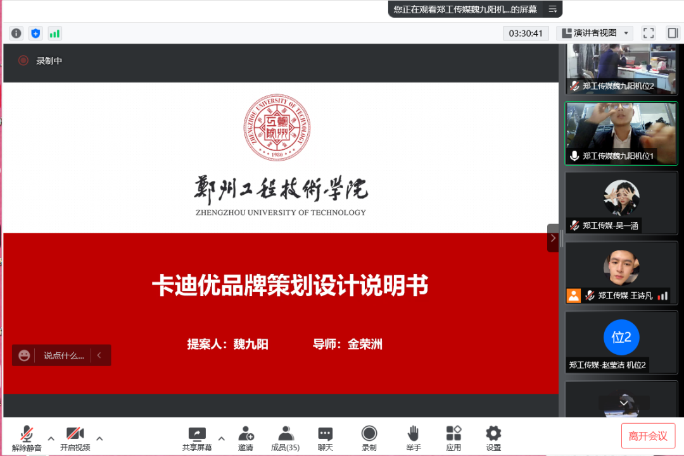The width and height of the screenshot is (684, 456).
Task: Click the orange host icon by 王诗凡
Action: coord(574,296)
